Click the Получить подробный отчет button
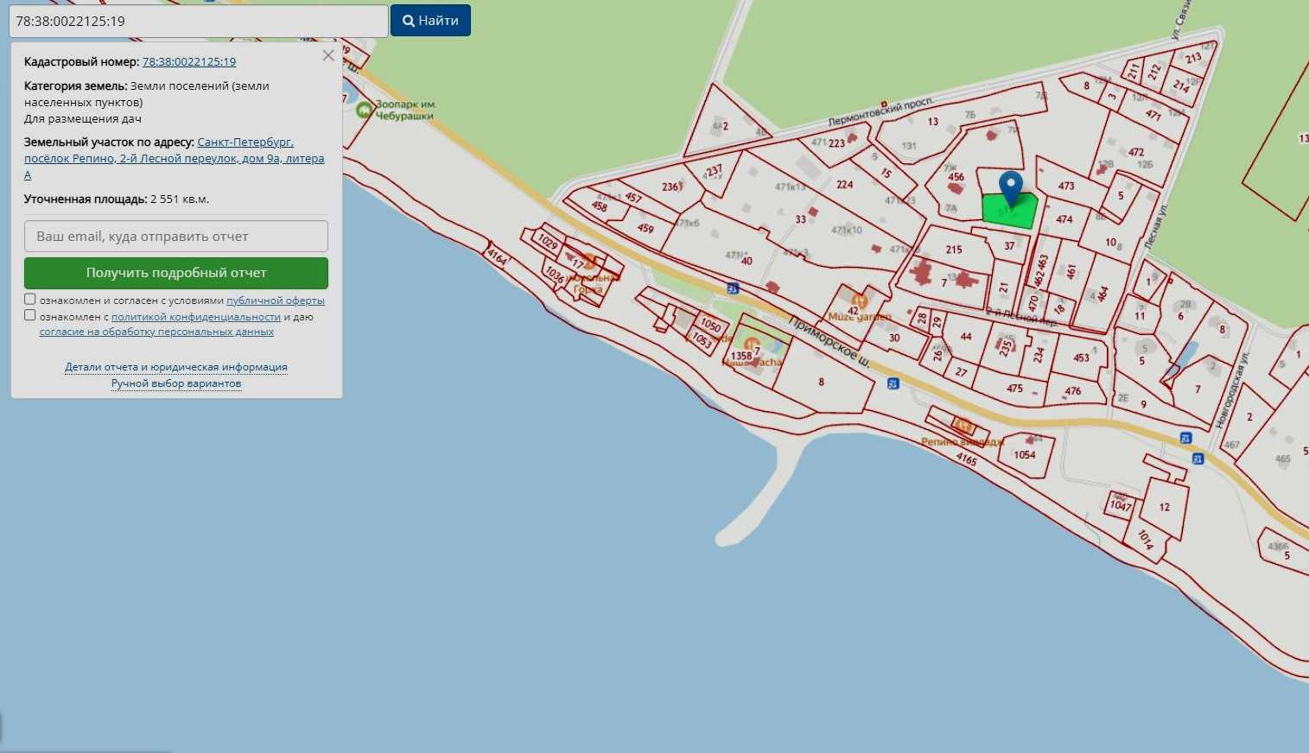The height and width of the screenshot is (753, 1309). click(x=176, y=273)
